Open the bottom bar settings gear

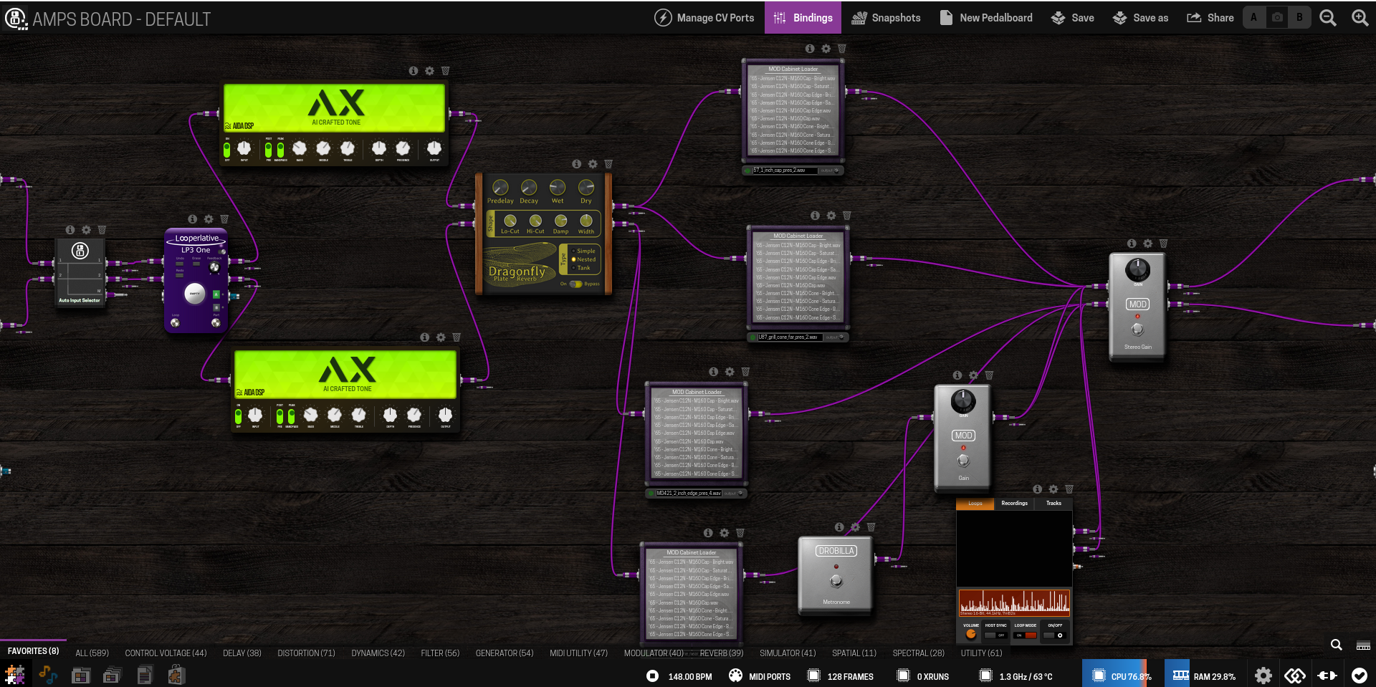pyautogui.click(x=1263, y=676)
